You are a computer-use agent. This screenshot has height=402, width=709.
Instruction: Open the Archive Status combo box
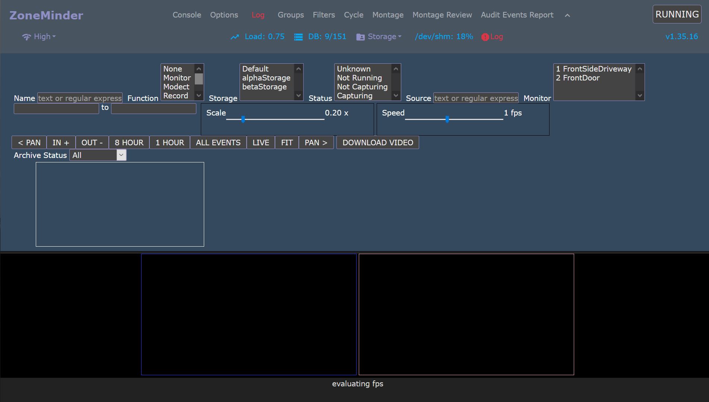tap(98, 155)
